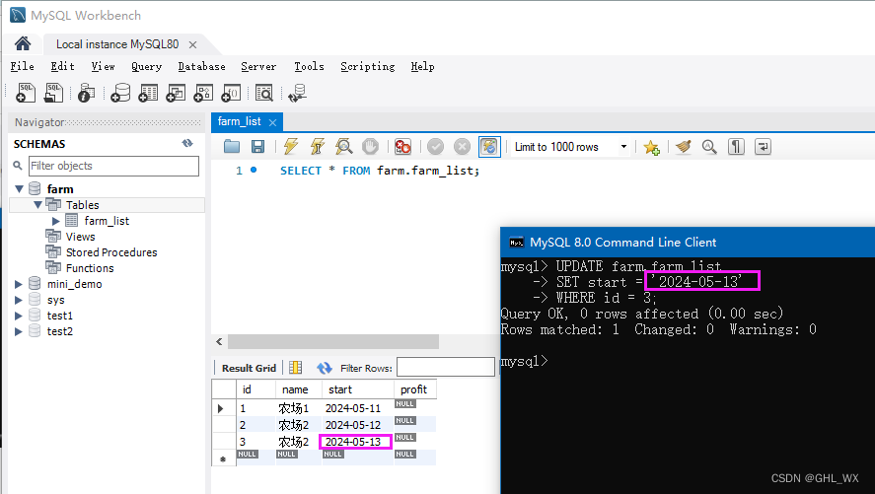Close the farm_list query tab
Image resolution: width=875 pixels, height=494 pixels.
click(x=272, y=122)
